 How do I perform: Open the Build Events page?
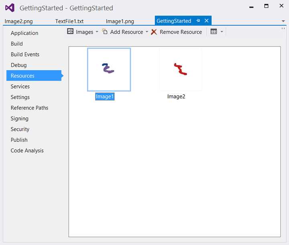(x=25, y=54)
